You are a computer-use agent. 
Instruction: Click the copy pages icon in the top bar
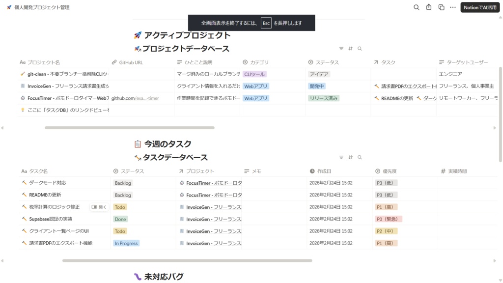point(440,7)
